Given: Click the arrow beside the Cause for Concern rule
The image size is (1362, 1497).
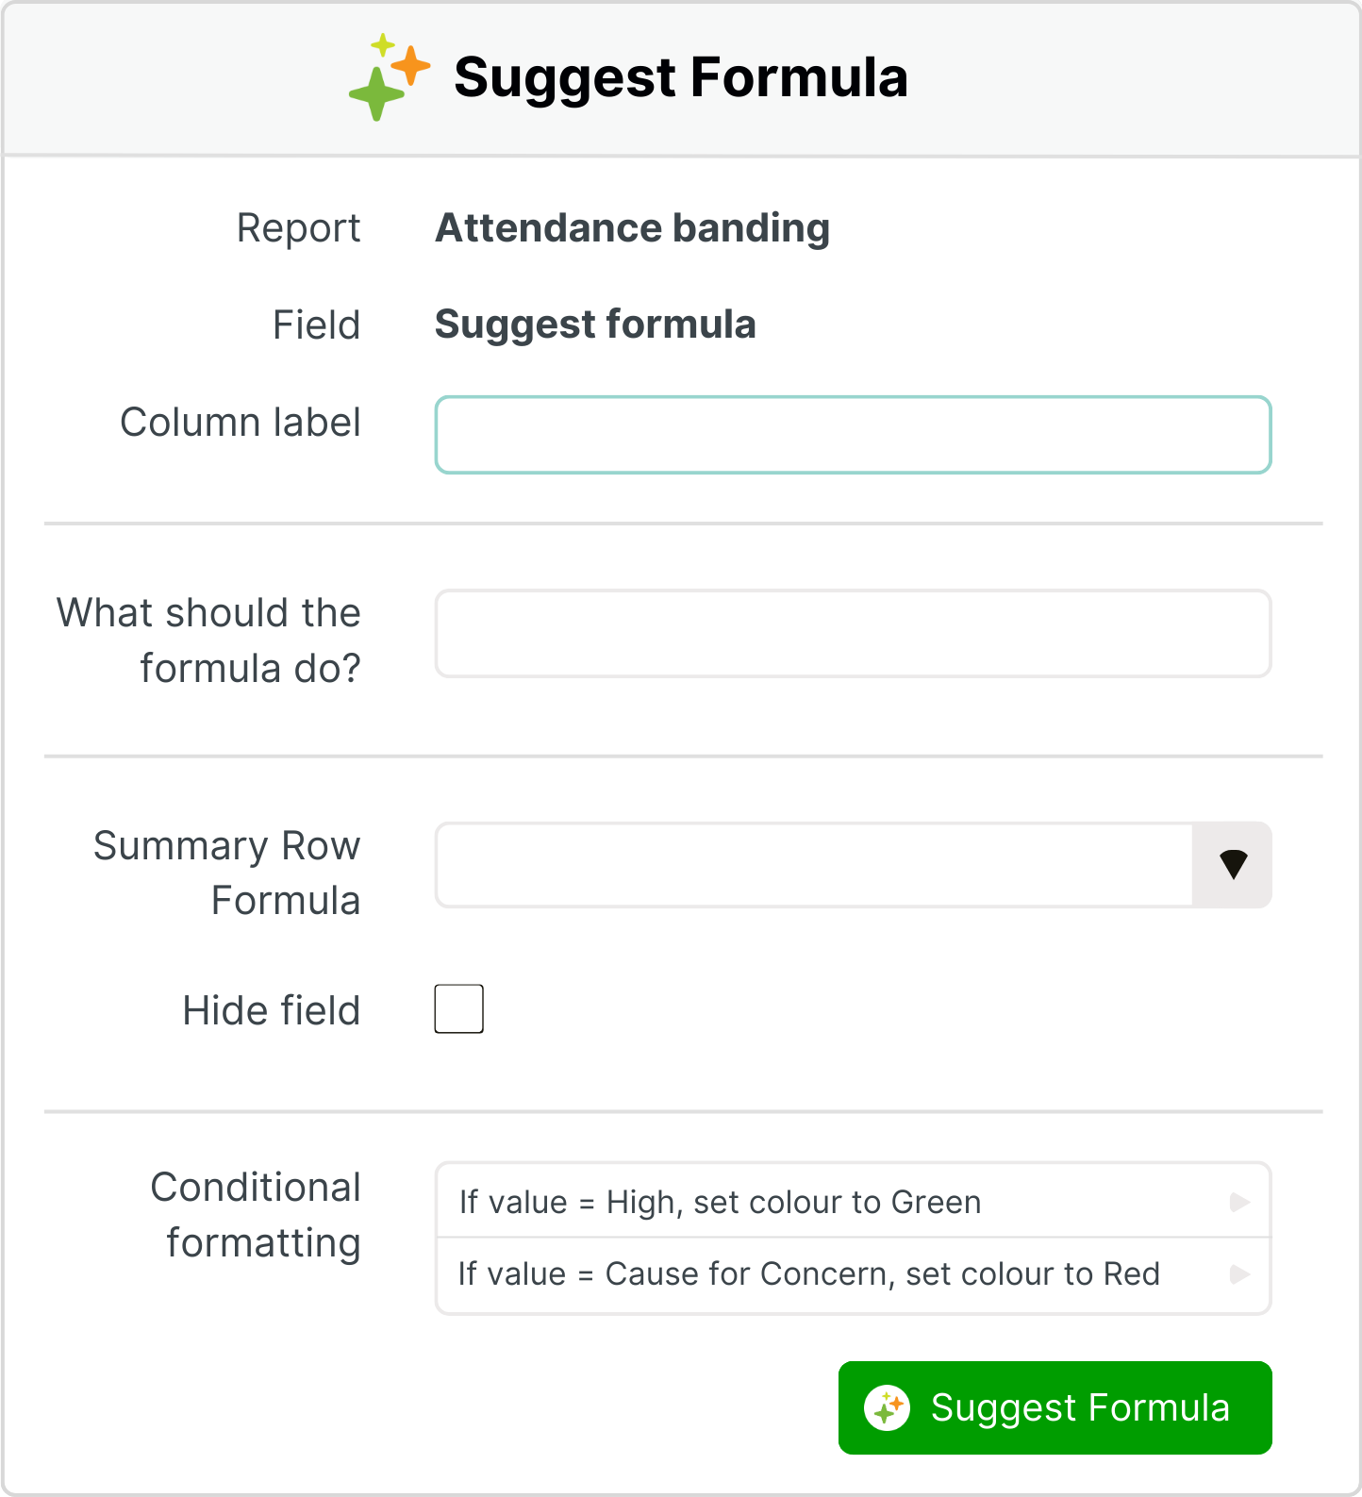Looking at the screenshot, I should tap(1240, 1274).
